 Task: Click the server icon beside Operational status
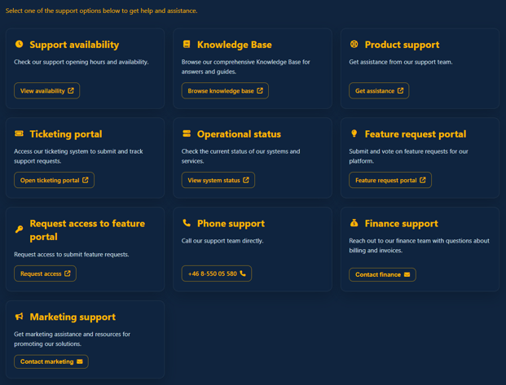pyautogui.click(x=187, y=133)
